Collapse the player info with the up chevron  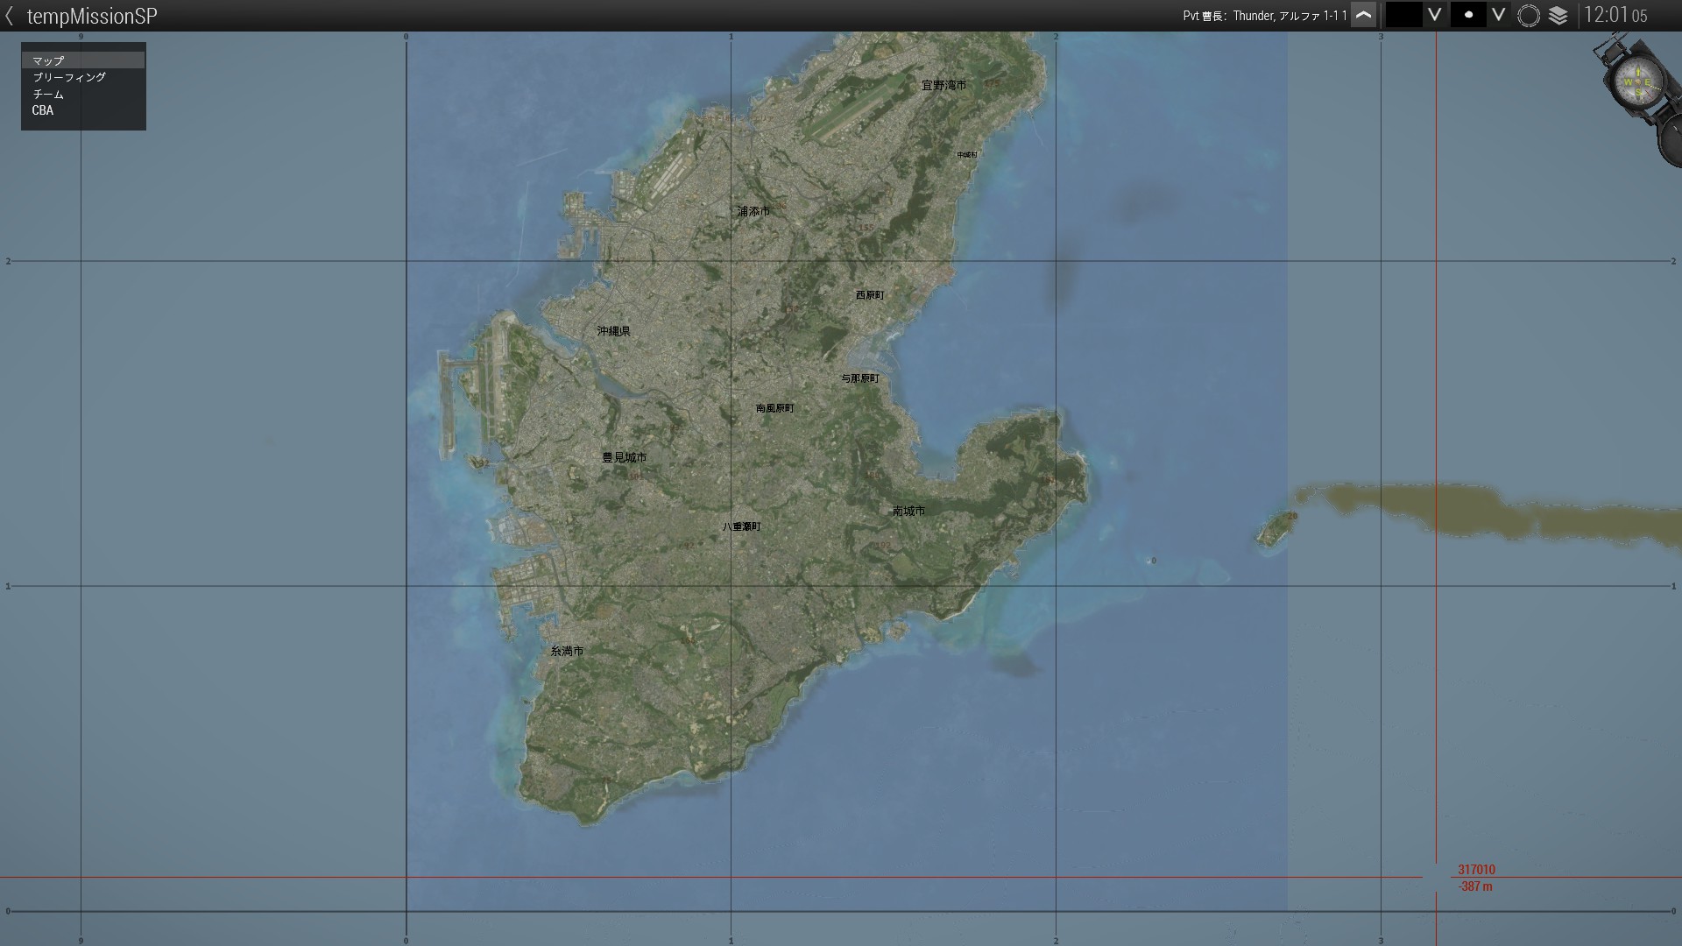pyautogui.click(x=1363, y=16)
